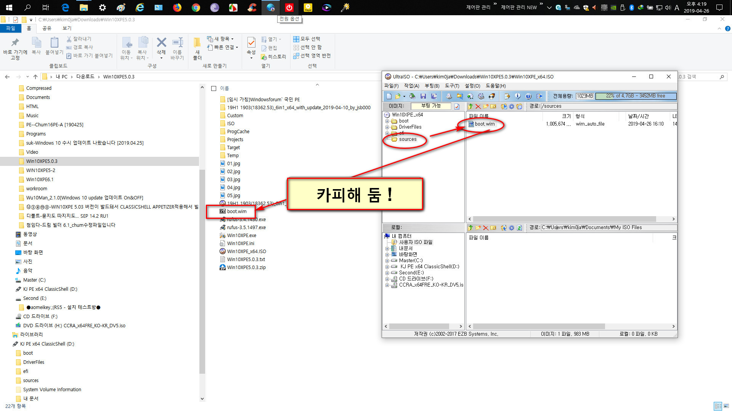Click green Refresh icon in local pane toolbar
Viewport: 732px width, 411px height.
coord(519,228)
